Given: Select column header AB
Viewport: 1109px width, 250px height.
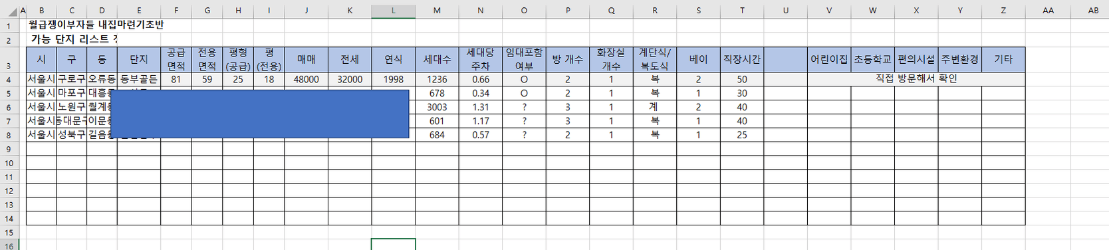Looking at the screenshot, I should coord(1094,11).
